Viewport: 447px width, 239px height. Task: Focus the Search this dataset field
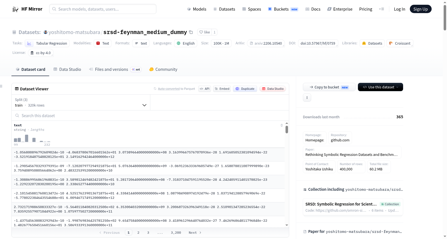[x=150, y=115]
